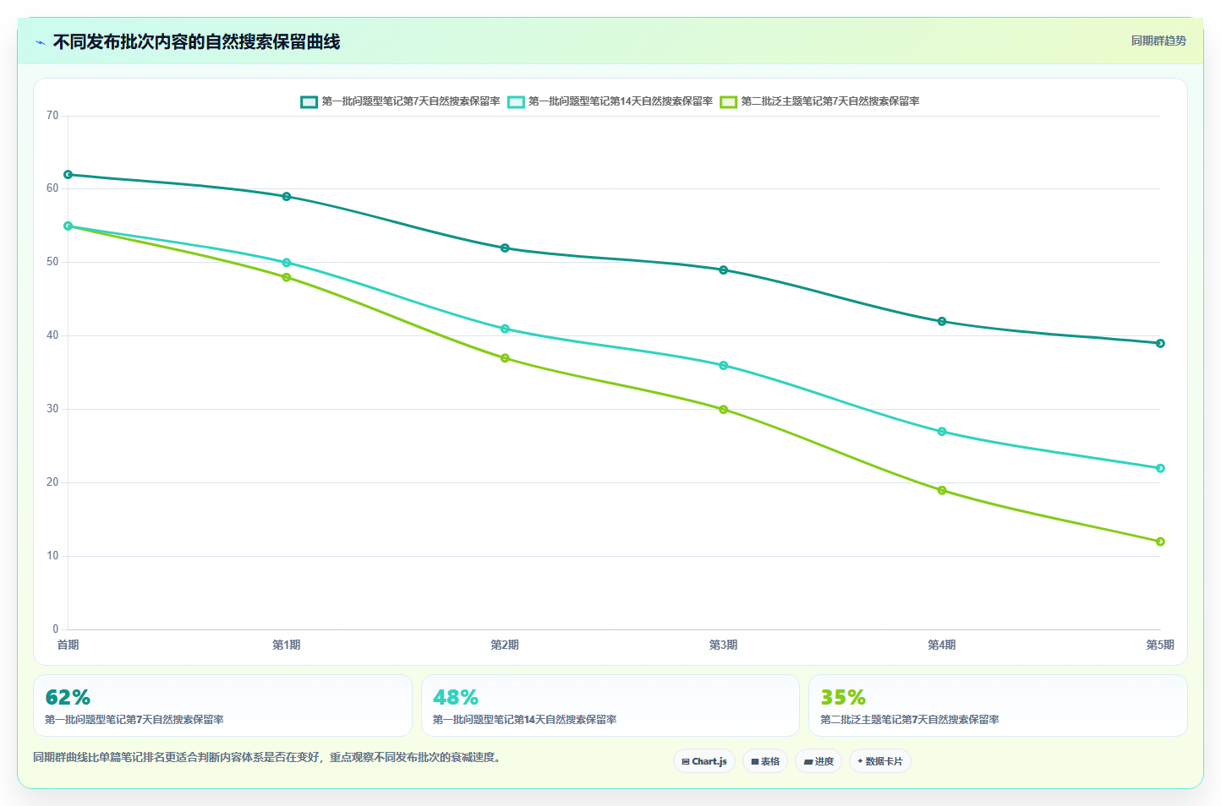Click the 同期群趋势 label in header
This screenshot has width=1221, height=806.
pos(1158,41)
